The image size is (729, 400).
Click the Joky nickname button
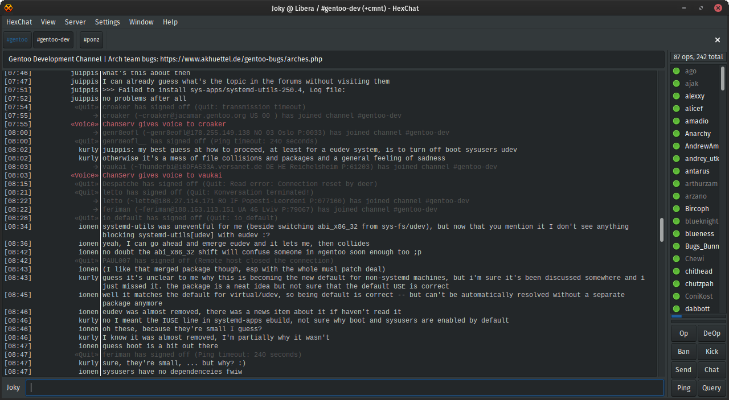click(13, 387)
